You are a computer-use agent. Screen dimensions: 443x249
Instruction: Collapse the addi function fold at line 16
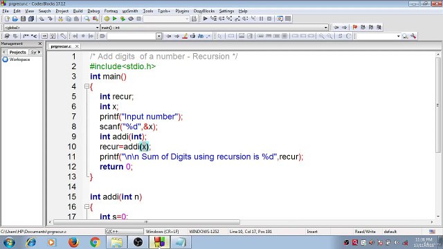point(87,207)
